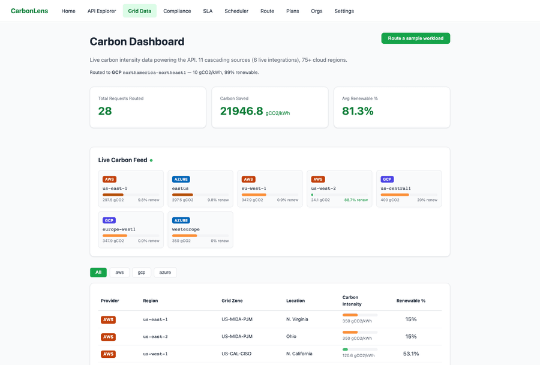Filter the table by aws
The image size is (540, 365).
pyautogui.click(x=119, y=273)
